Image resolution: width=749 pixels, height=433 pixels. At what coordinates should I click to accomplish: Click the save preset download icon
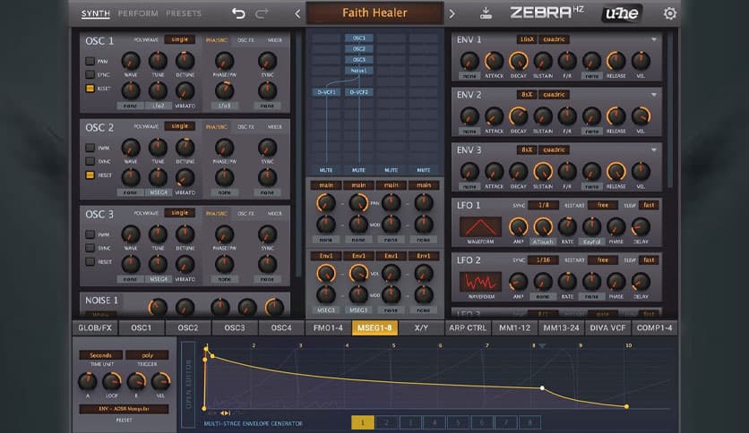486,13
